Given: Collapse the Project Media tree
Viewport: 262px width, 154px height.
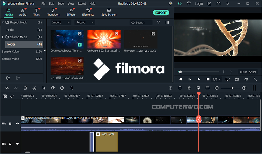Looking at the screenshot, I should click(3, 22).
